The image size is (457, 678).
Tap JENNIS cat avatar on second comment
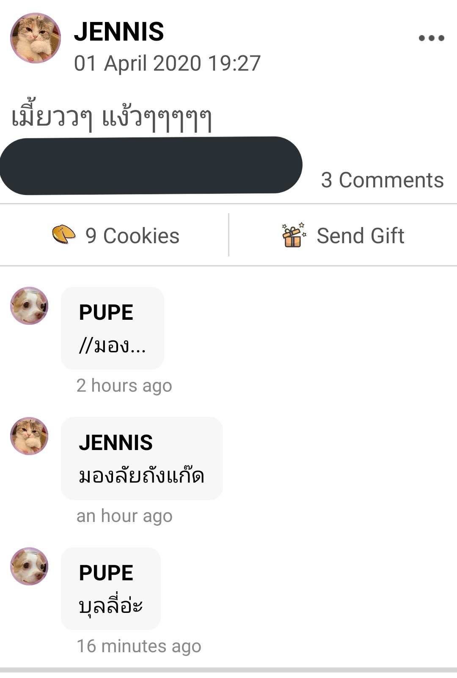pos(29,436)
